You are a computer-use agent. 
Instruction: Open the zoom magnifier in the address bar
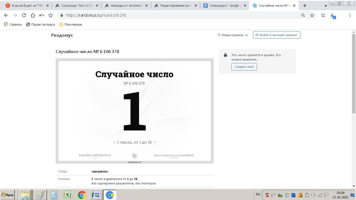[x=303, y=15]
